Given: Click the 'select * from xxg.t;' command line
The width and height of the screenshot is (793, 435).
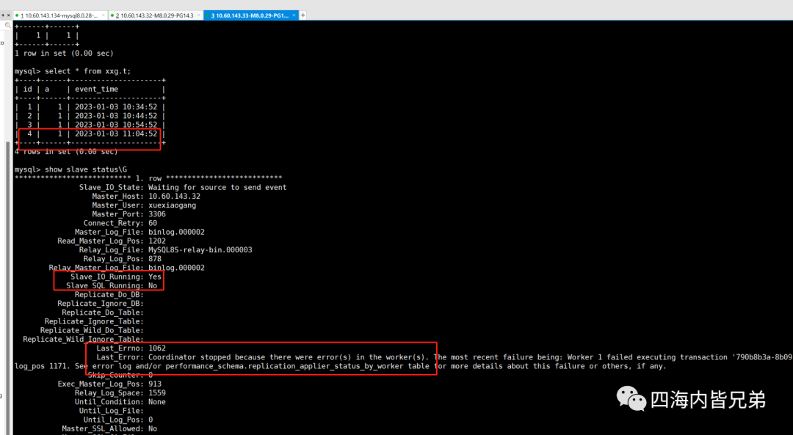Looking at the screenshot, I should (72, 71).
